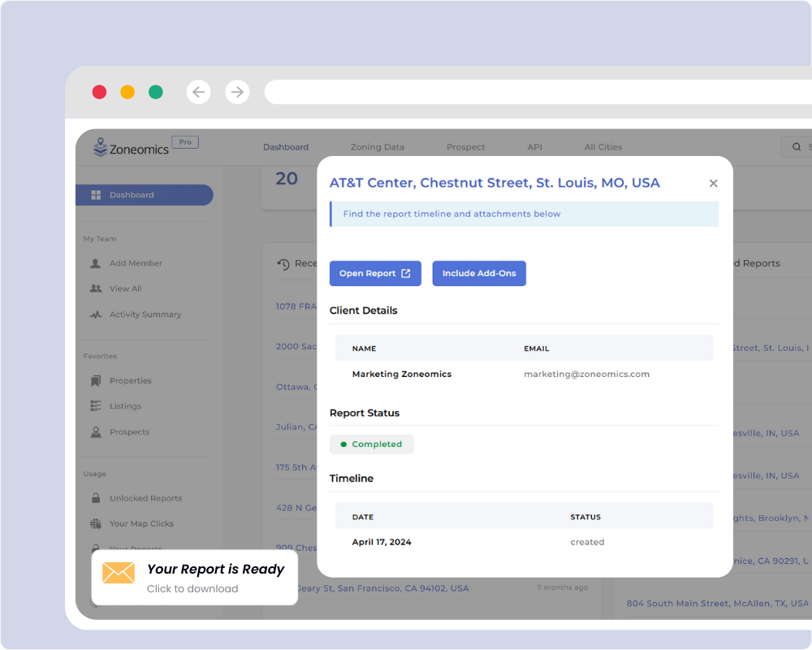The width and height of the screenshot is (812, 650).
Task: Open the All Cities nav item
Action: (603, 147)
